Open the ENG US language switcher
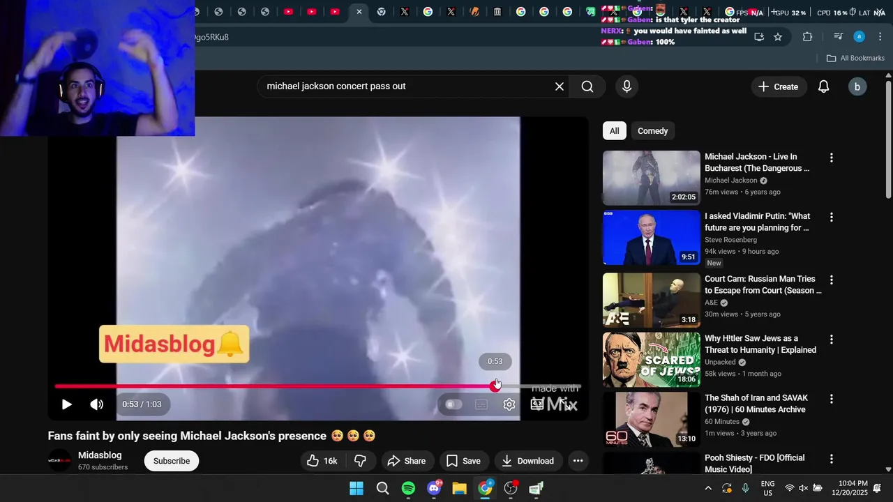The height and width of the screenshot is (502, 893). 767,488
